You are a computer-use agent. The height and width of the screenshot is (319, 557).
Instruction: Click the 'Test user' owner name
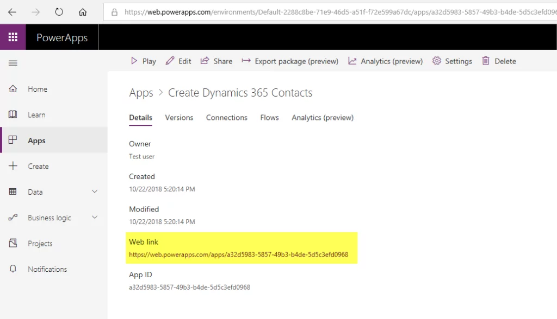point(142,156)
